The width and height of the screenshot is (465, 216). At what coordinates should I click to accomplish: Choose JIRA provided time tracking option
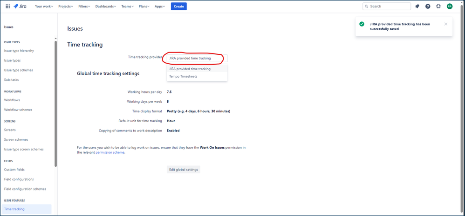click(x=197, y=69)
